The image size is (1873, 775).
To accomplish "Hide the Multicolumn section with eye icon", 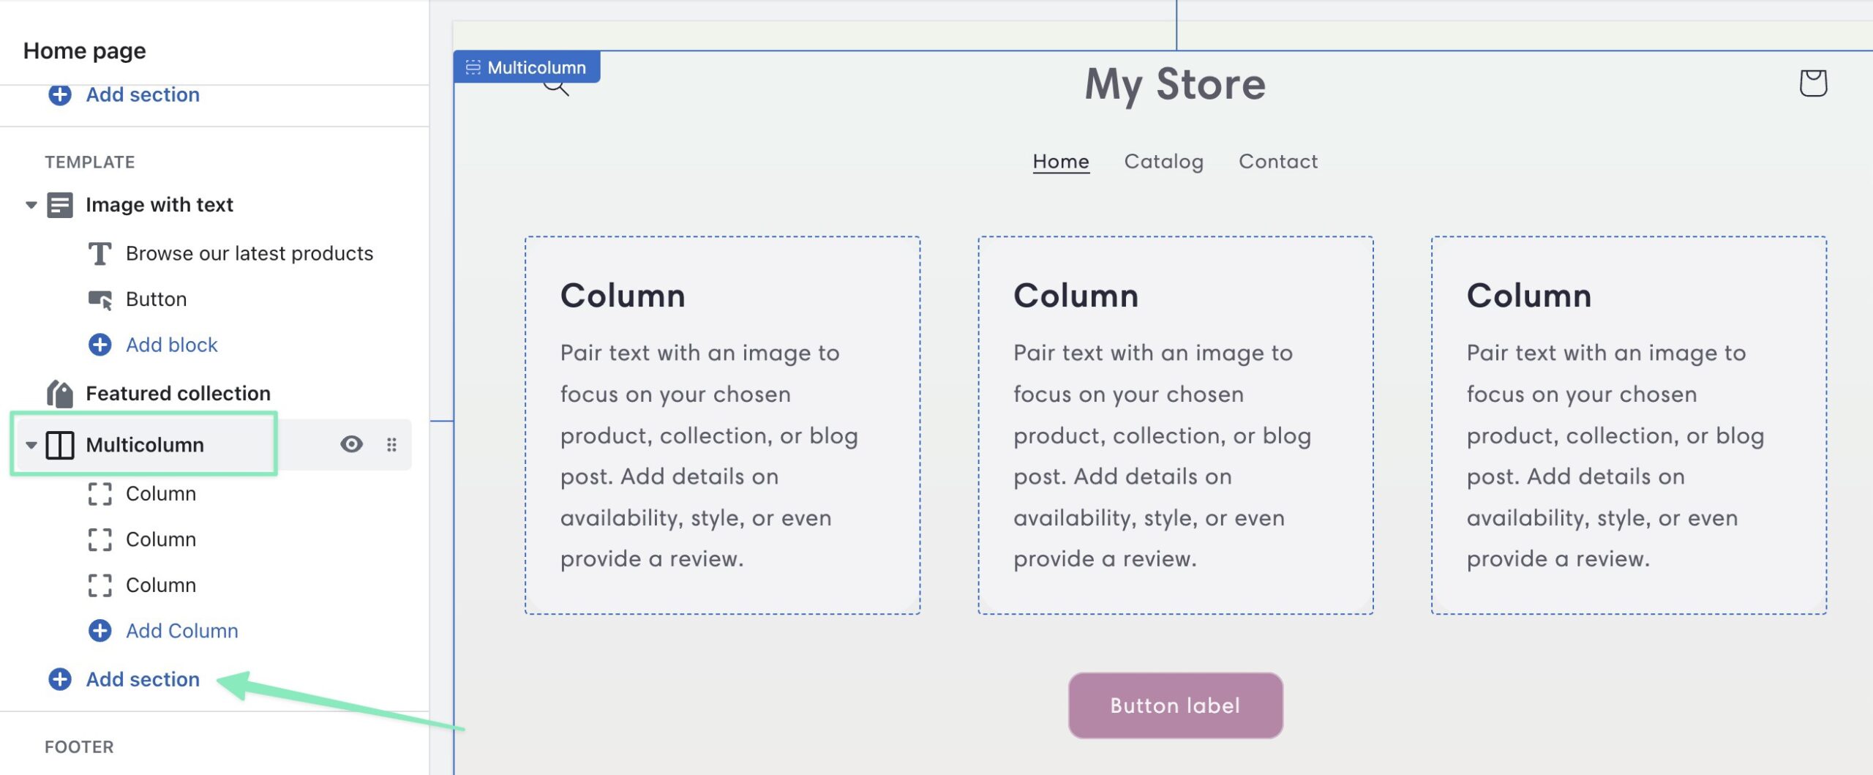I will [351, 444].
